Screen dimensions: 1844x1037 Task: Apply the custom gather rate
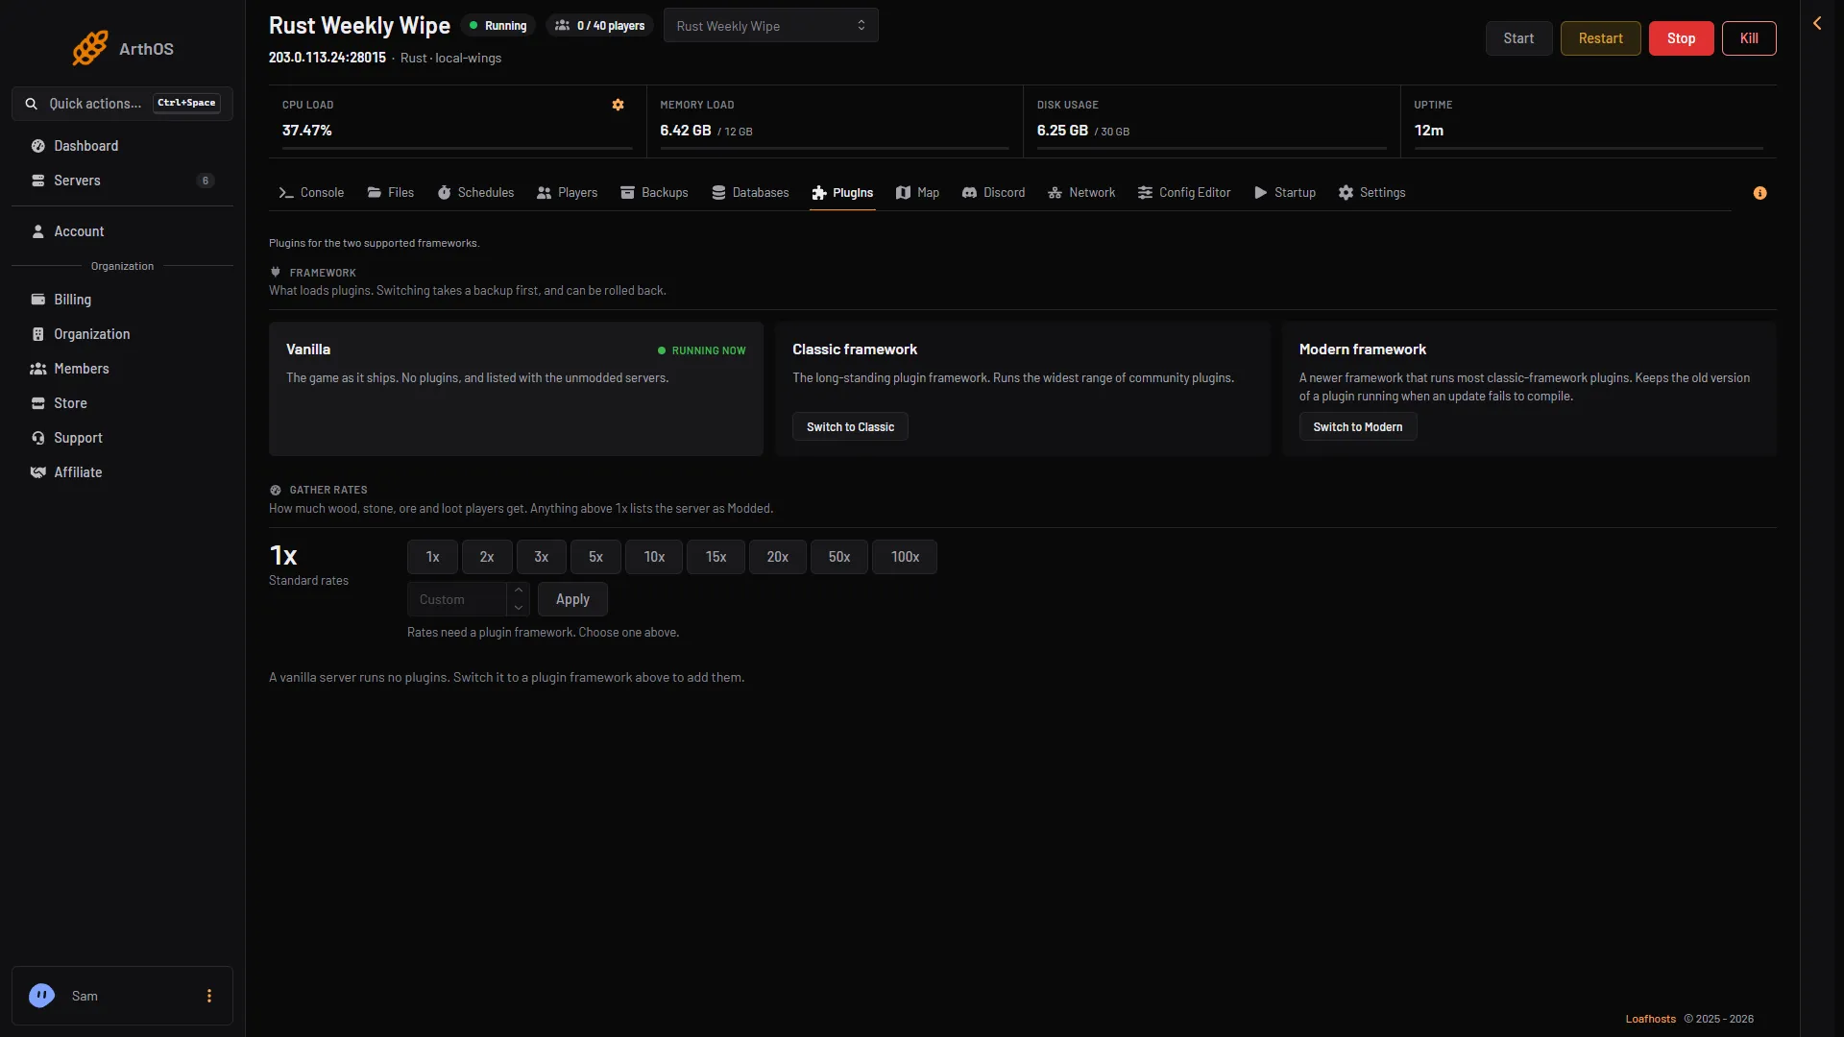tap(572, 599)
